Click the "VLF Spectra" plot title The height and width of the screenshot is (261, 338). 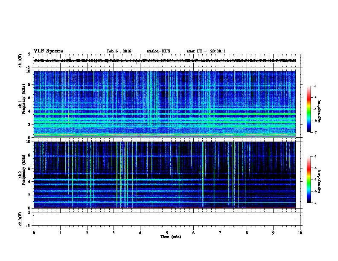point(48,51)
